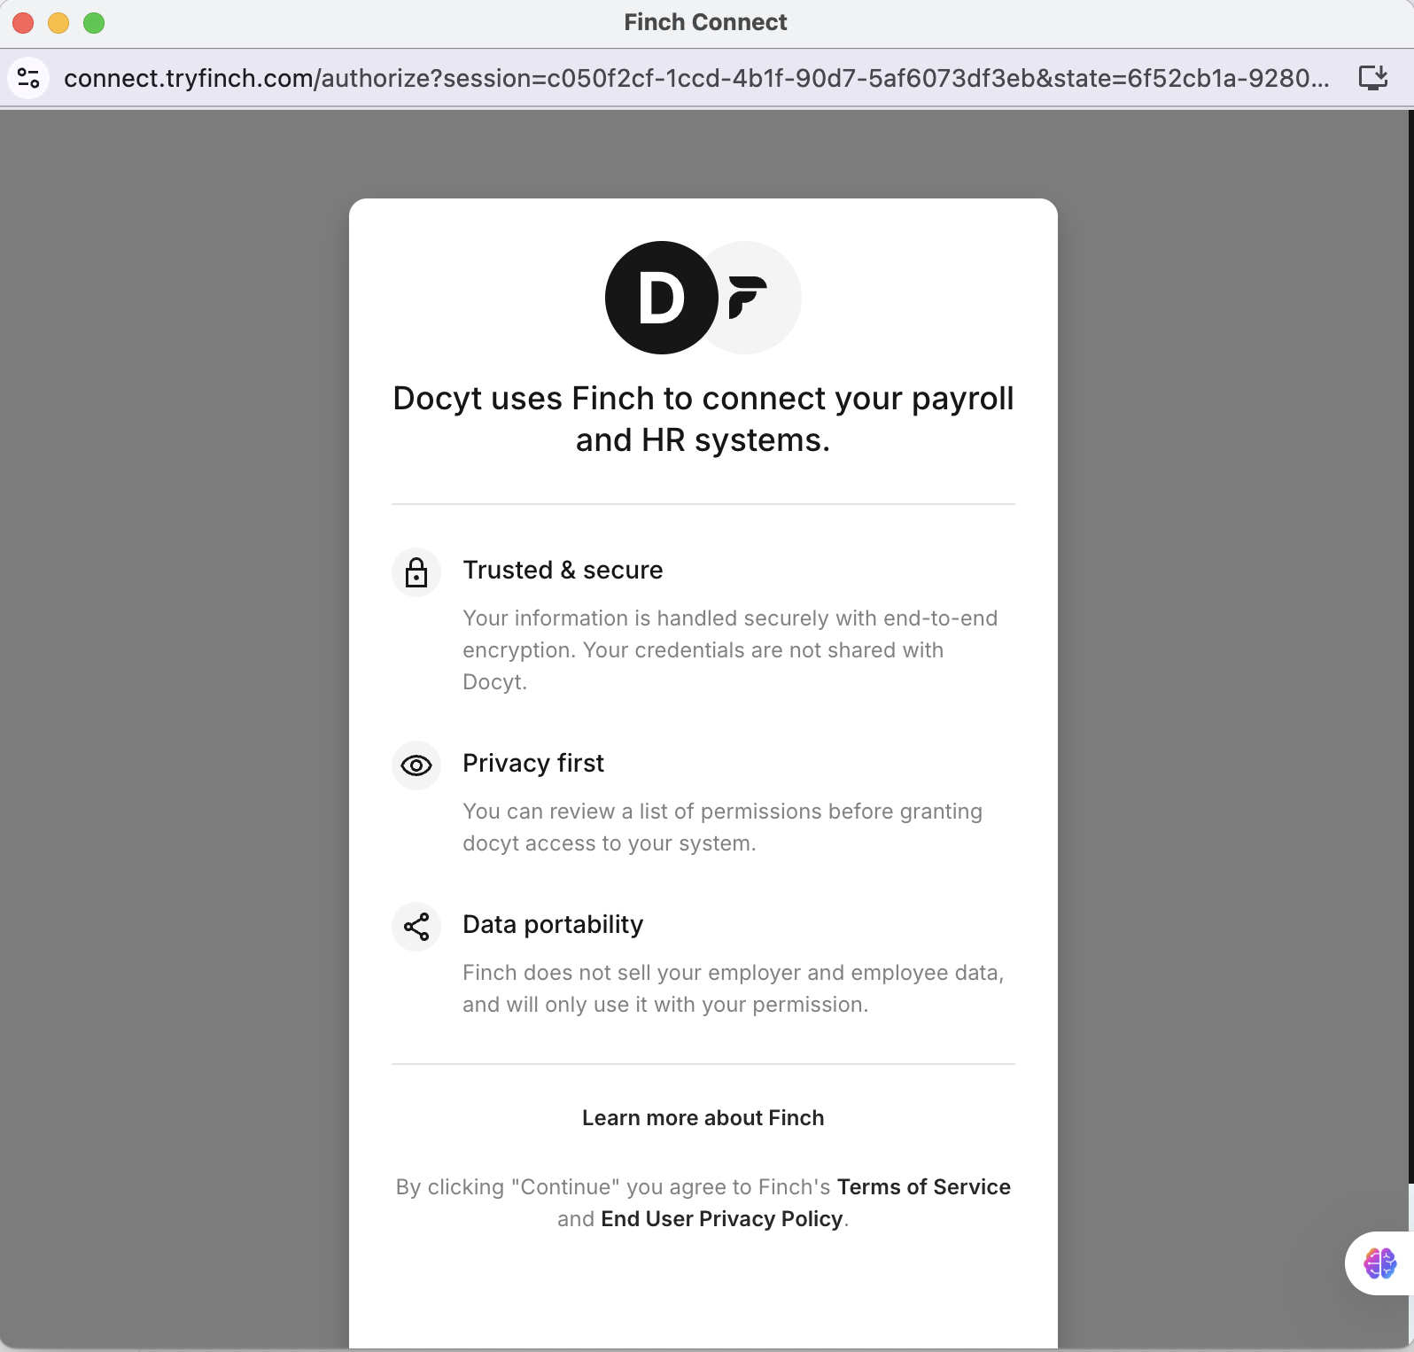
Task: Click the Trusted & secure heading
Action: click(x=563, y=570)
